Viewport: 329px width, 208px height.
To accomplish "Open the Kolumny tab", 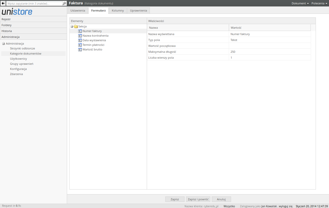I will tap(118, 11).
